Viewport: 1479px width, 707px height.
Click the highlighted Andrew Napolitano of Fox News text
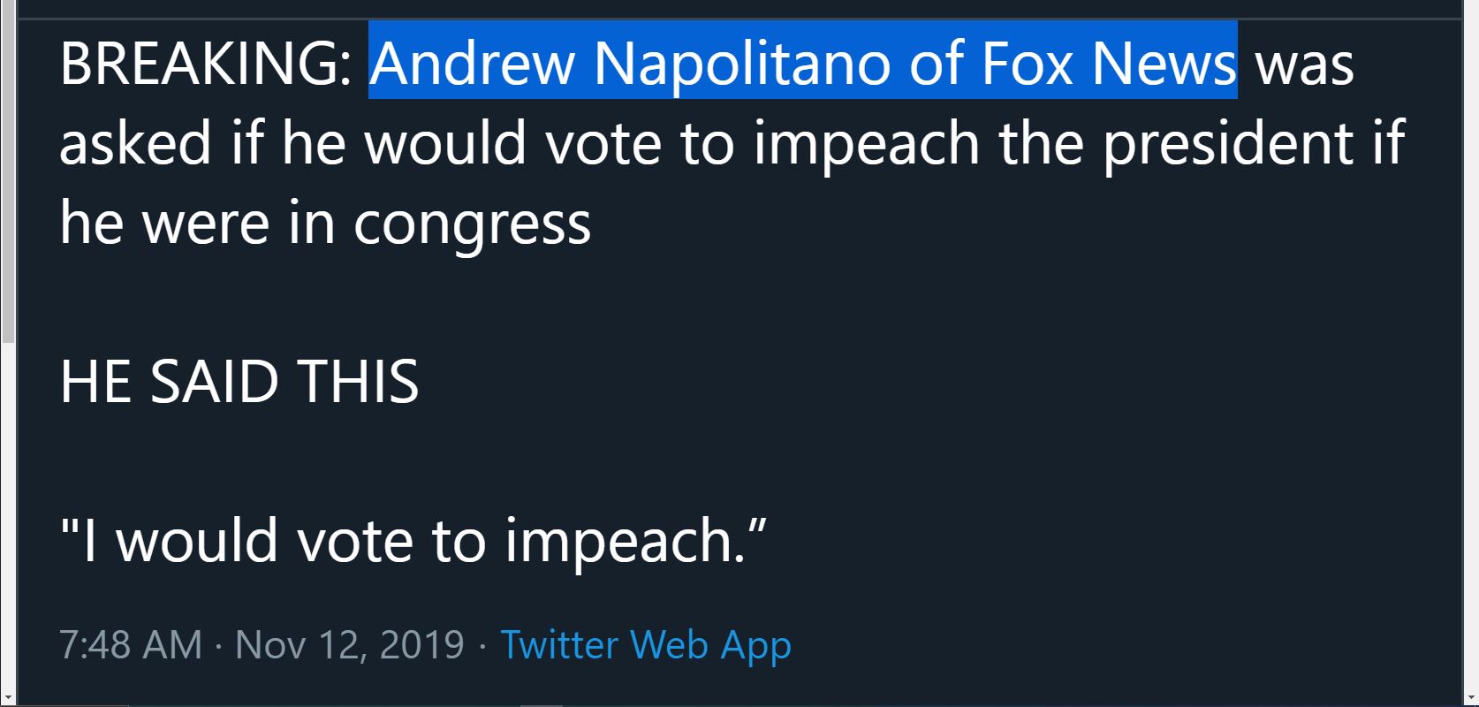tap(802, 62)
